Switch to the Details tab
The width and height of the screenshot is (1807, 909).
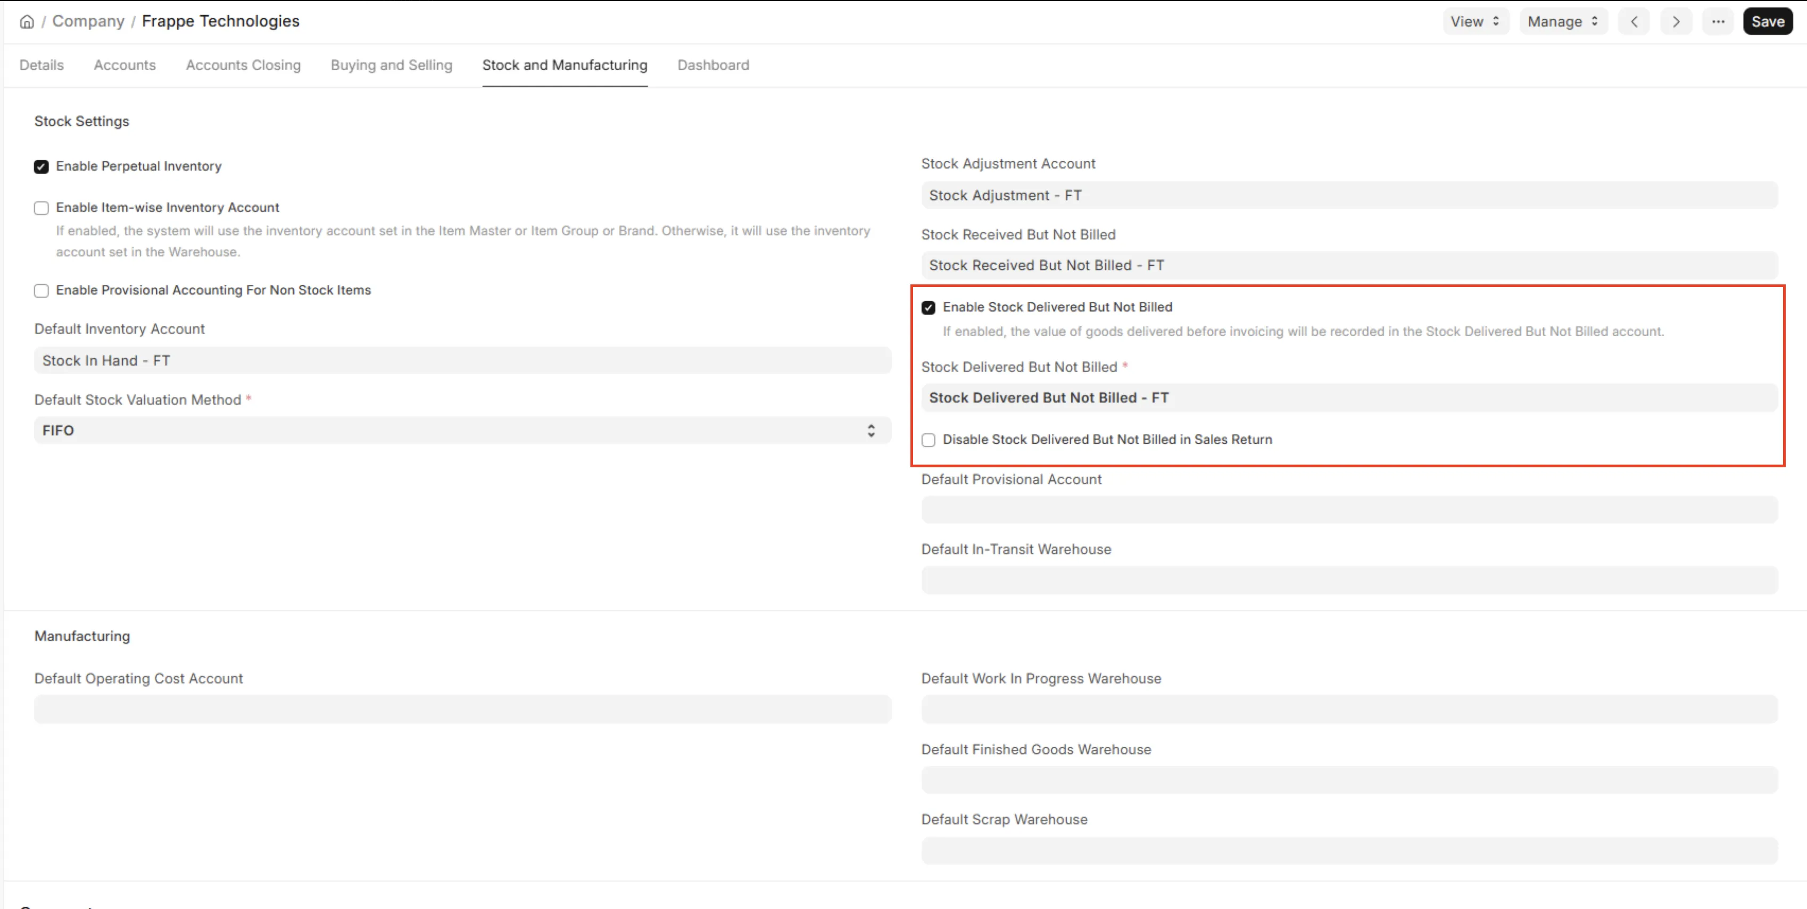(42, 65)
